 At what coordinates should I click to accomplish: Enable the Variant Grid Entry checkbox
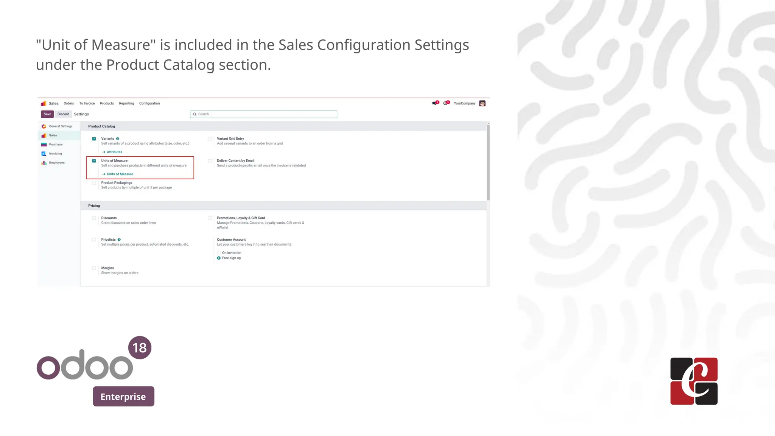coord(210,139)
